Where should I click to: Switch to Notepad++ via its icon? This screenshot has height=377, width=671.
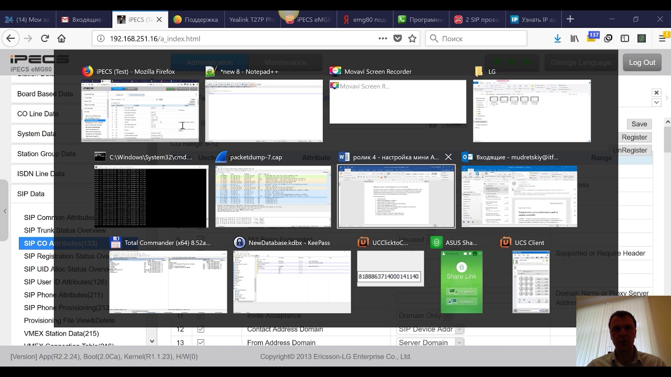pyautogui.click(x=211, y=71)
